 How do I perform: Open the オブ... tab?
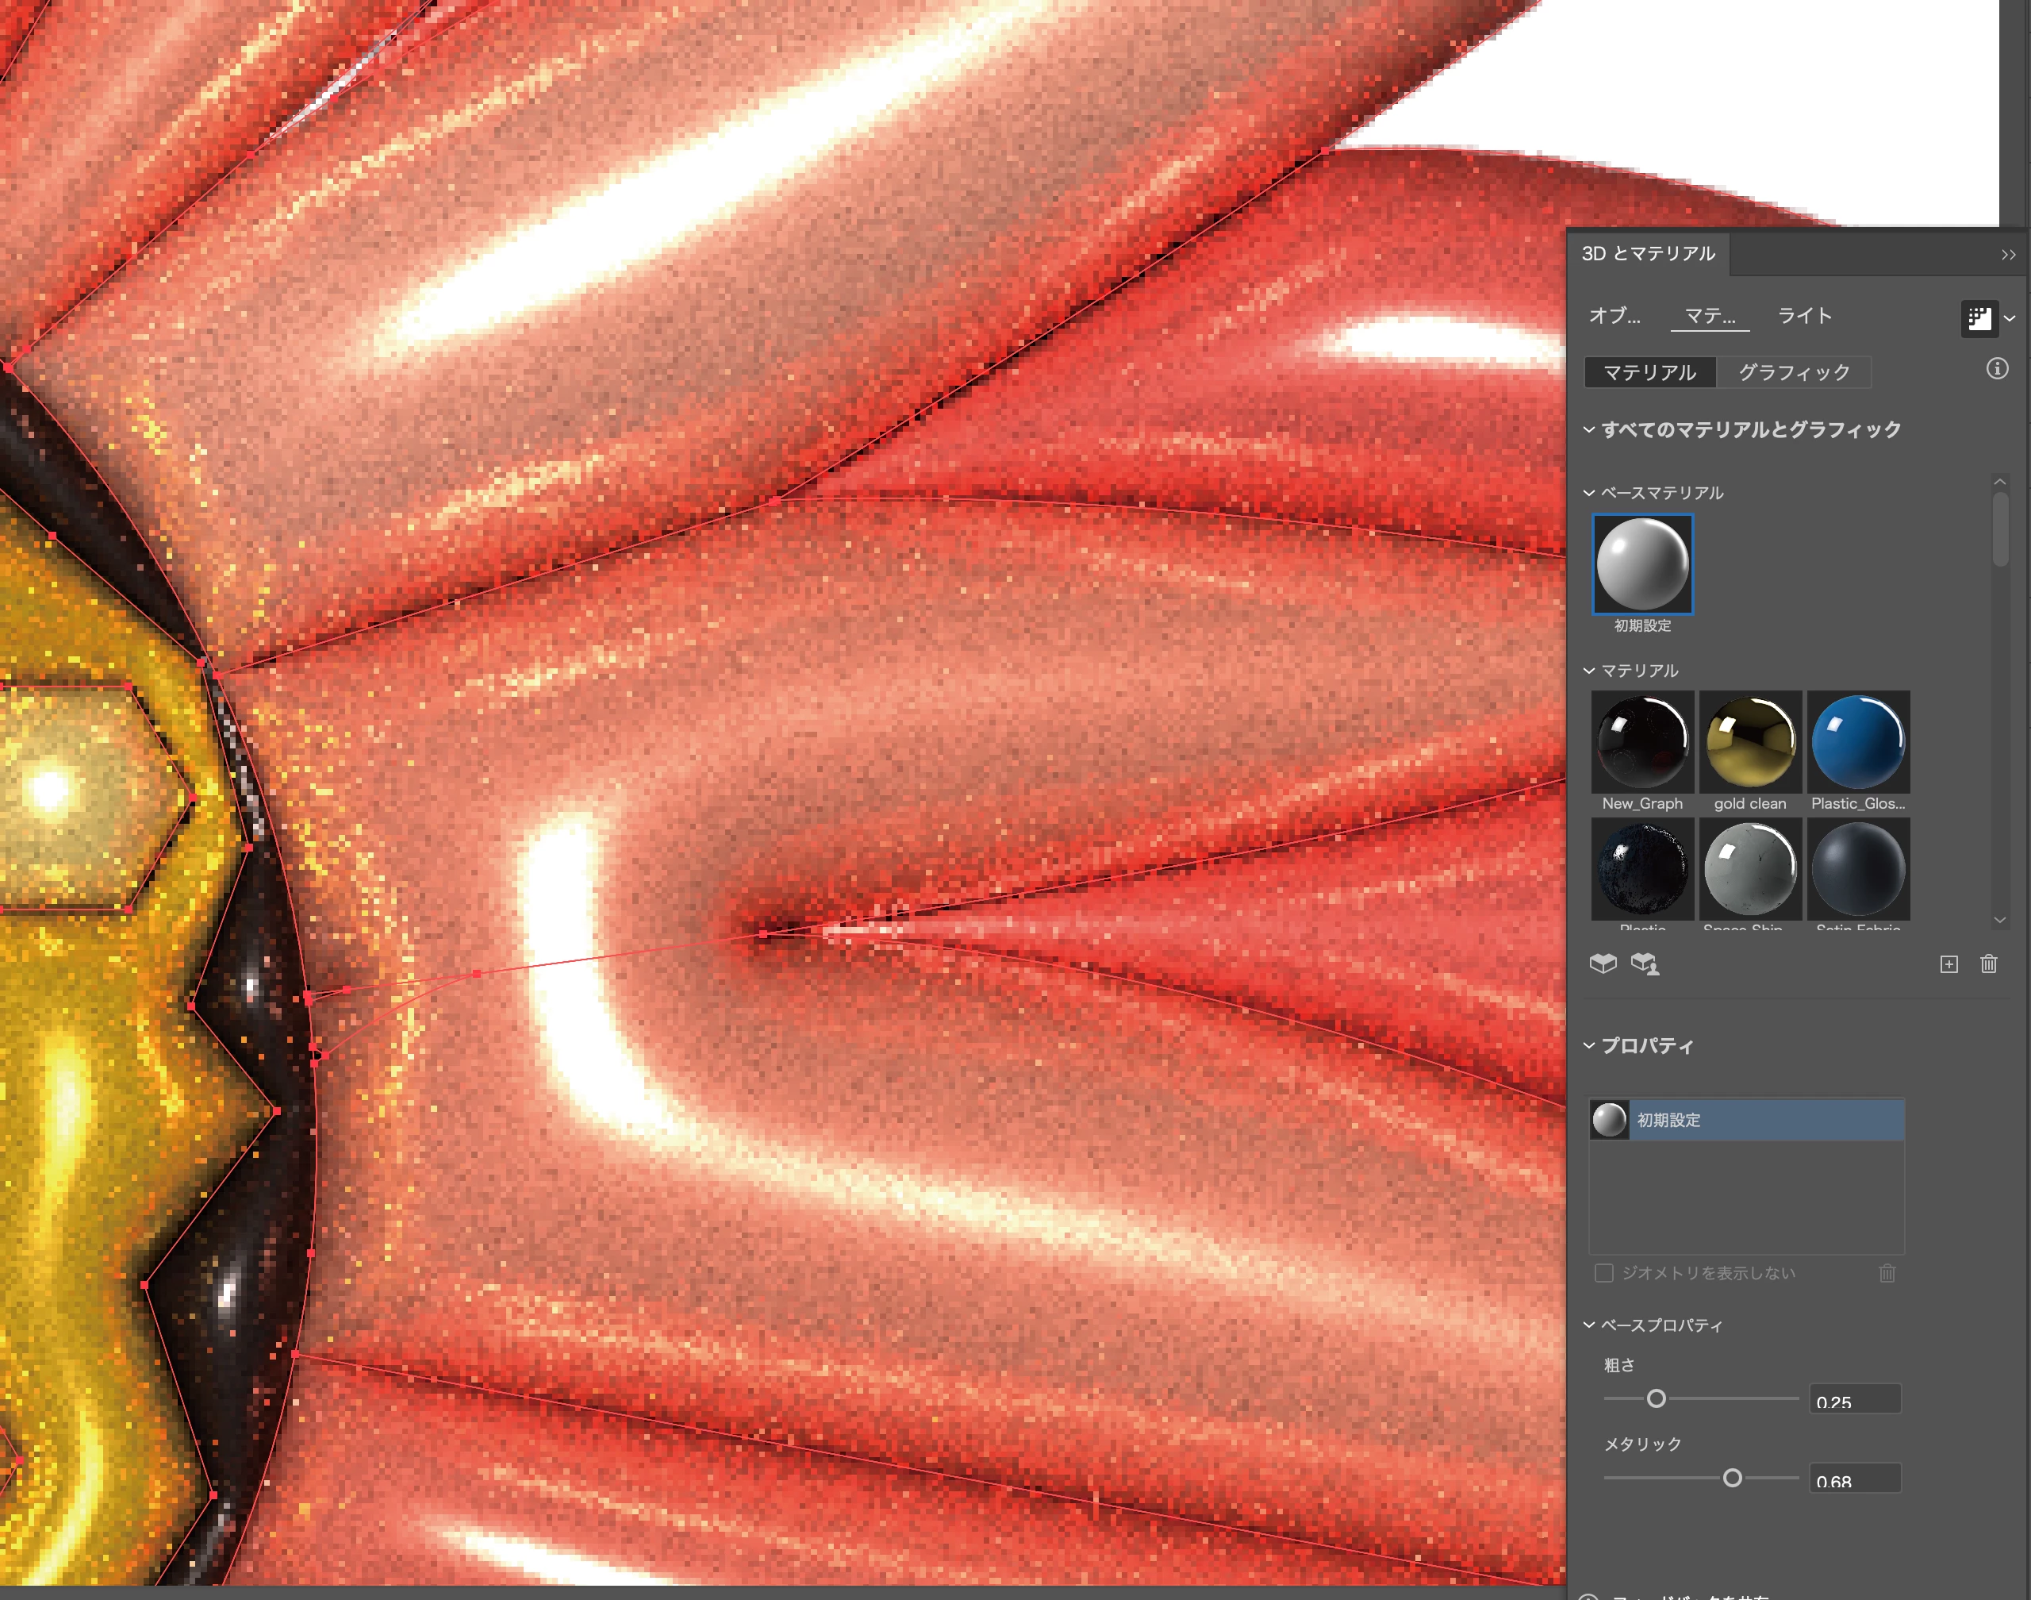click(1614, 316)
